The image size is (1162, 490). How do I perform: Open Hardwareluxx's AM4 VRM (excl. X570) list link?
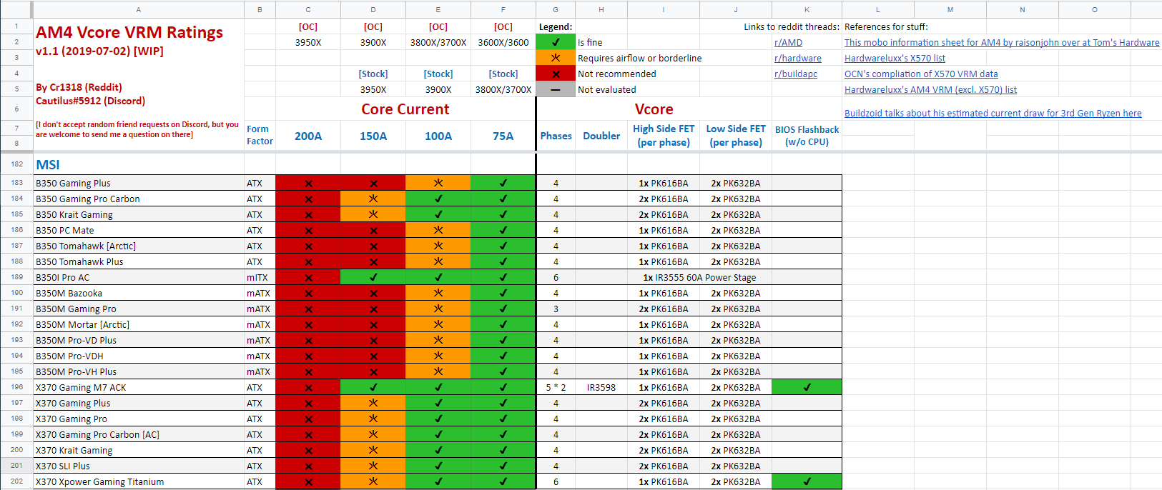[930, 89]
